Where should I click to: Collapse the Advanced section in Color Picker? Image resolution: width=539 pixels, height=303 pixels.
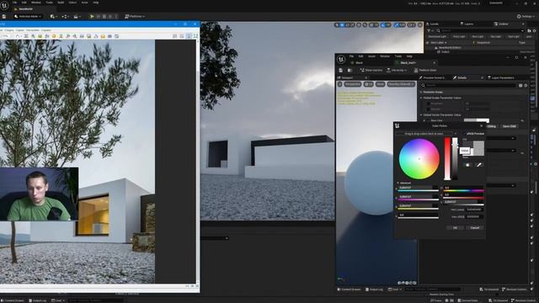tap(398, 183)
